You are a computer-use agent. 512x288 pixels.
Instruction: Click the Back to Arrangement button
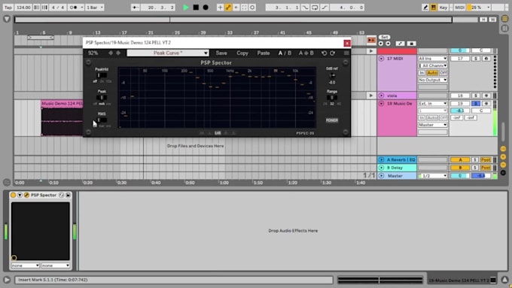pos(371,40)
